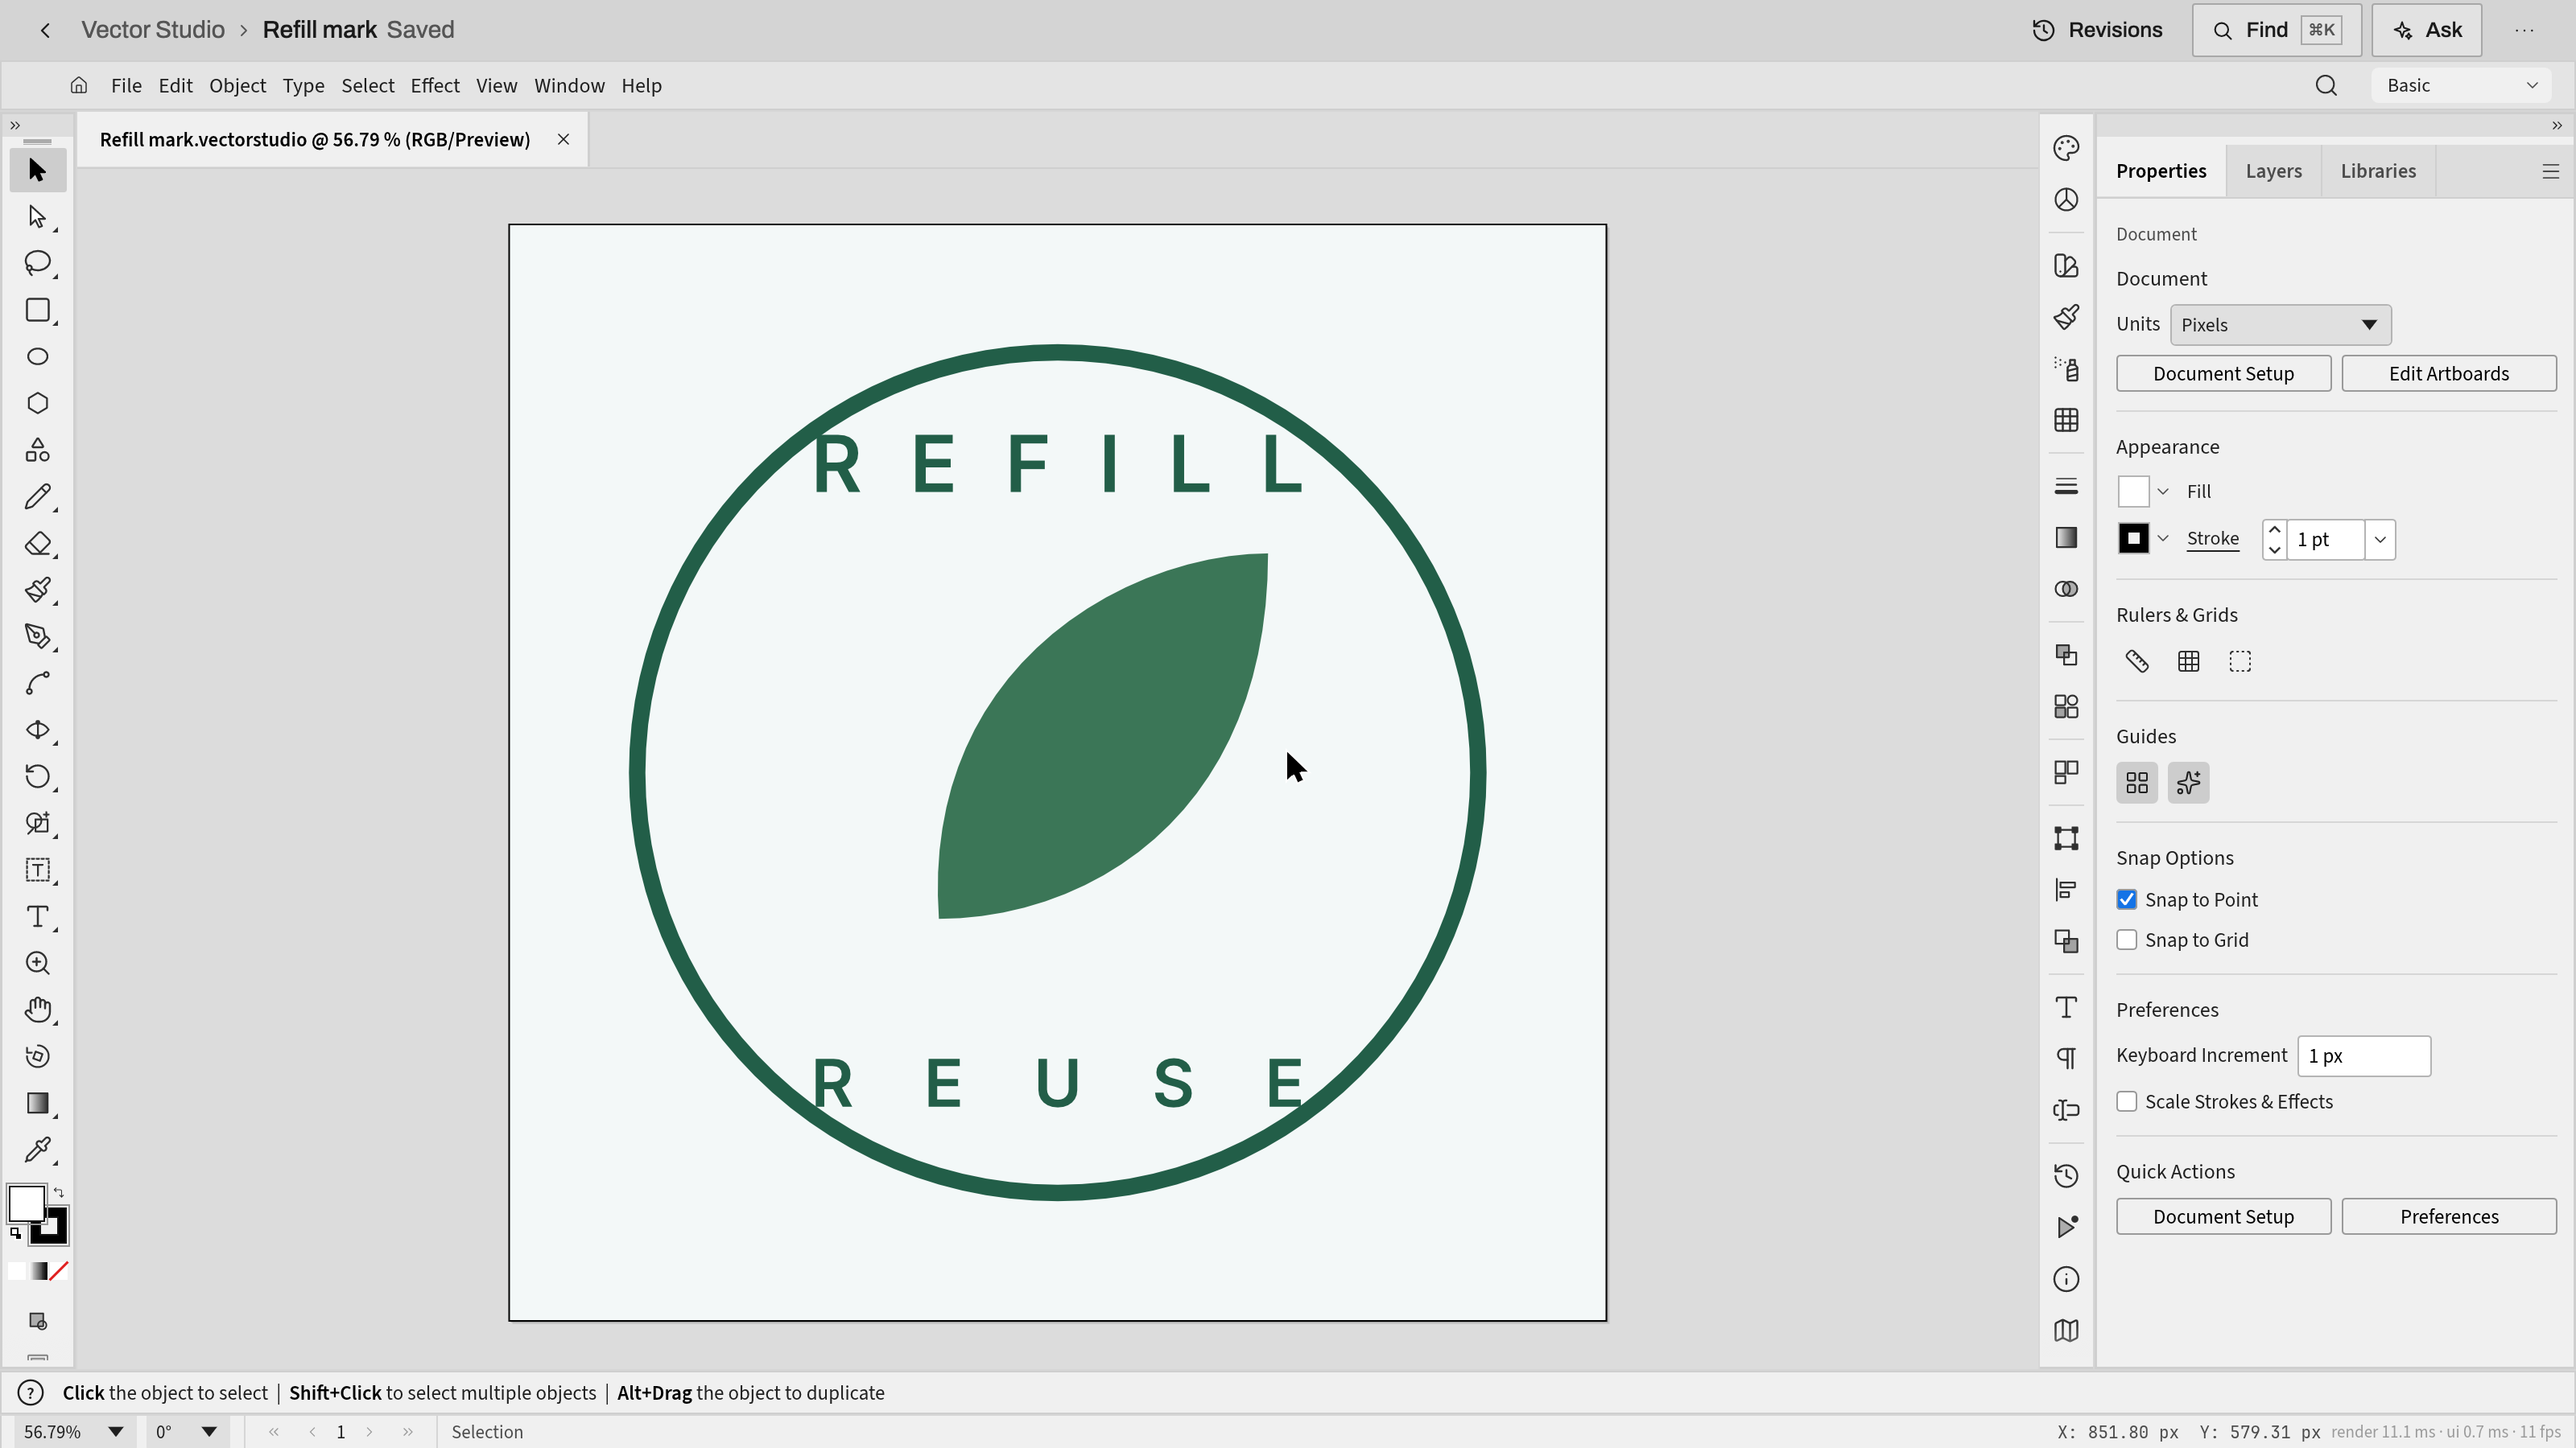Open the Info panel icon
The height and width of the screenshot is (1448, 2576).
coord(2066,1279)
